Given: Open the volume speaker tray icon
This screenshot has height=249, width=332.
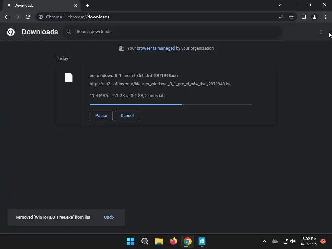Looking at the screenshot, I should click(293, 241).
